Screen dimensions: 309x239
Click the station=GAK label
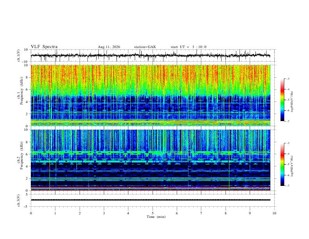pos(145,47)
